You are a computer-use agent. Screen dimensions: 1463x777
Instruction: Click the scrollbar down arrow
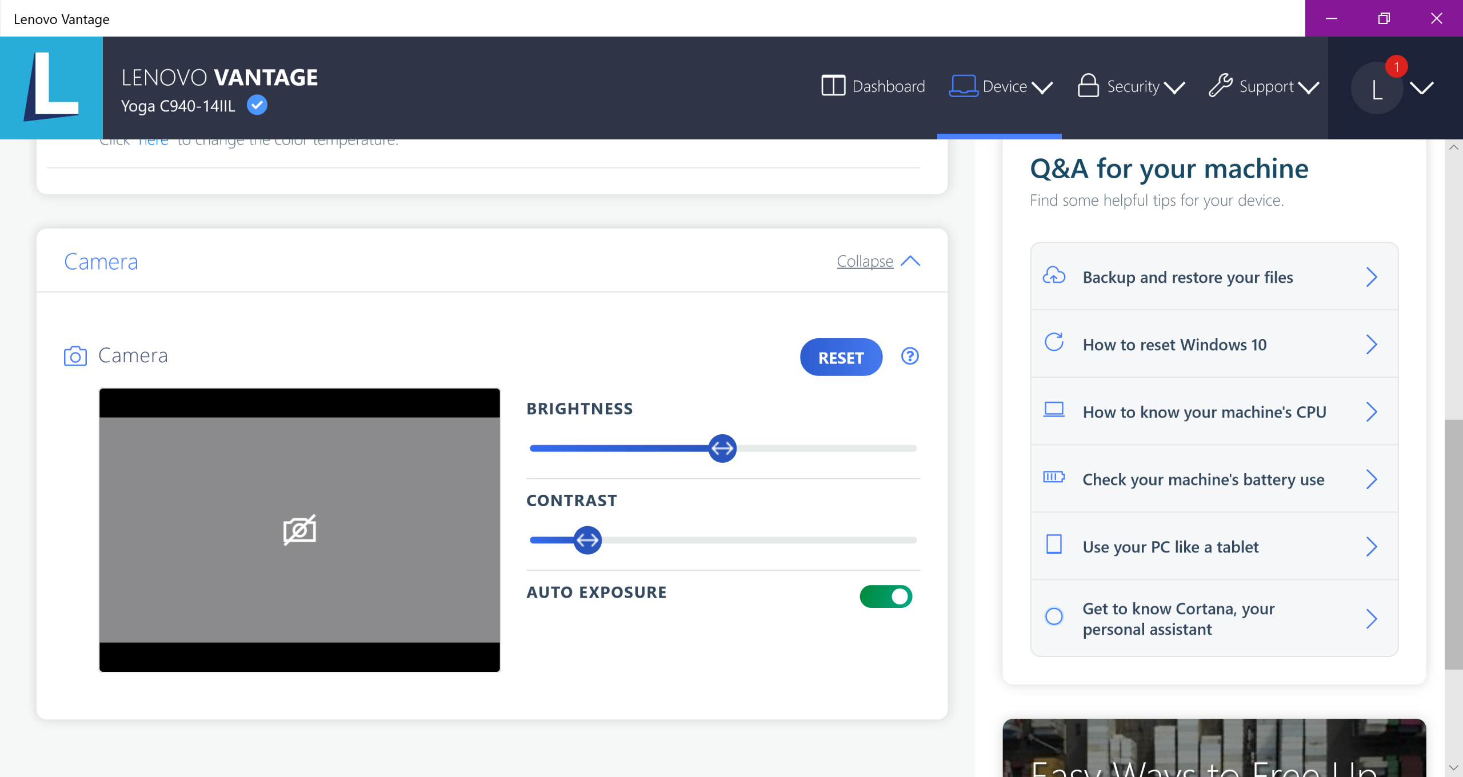click(1454, 768)
